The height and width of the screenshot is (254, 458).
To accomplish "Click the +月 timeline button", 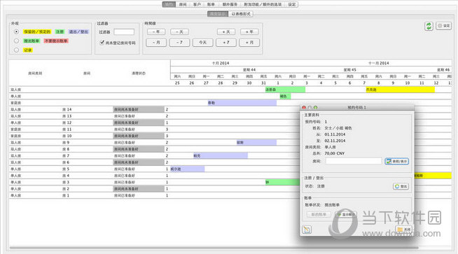I will pyautogui.click(x=249, y=42).
